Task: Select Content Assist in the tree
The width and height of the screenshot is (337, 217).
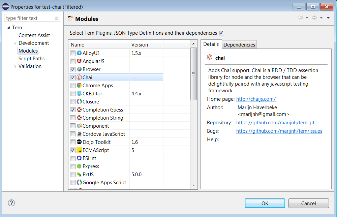Action: (x=34, y=35)
